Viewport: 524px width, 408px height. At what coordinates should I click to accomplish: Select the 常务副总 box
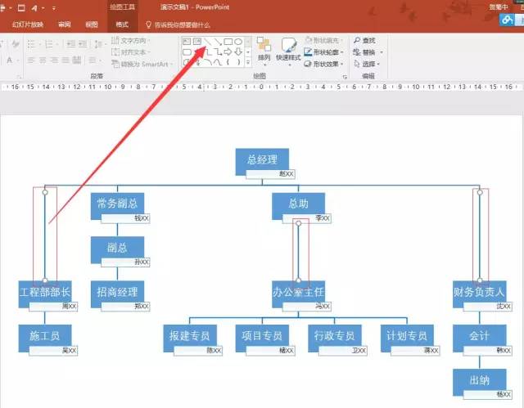tap(117, 206)
